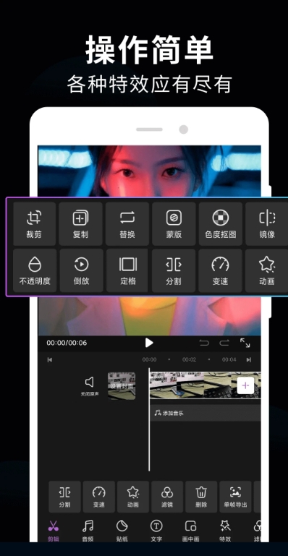Switch to the 贴纸 sticker tab
This screenshot has width=288, height=556.
click(122, 531)
